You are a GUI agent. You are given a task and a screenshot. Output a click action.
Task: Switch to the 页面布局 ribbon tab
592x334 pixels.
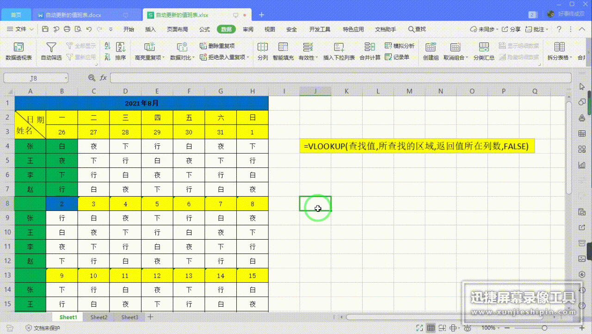tap(177, 29)
